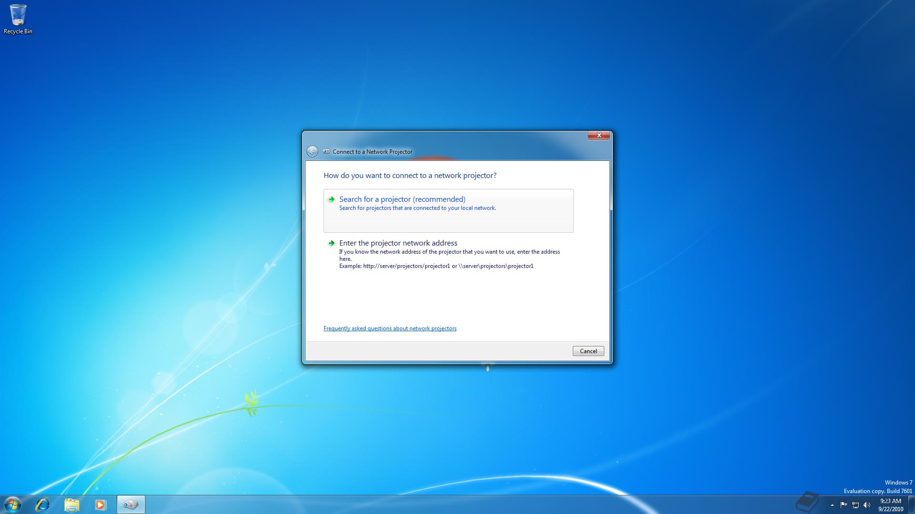
Task: Click the Show desktop strip
Action: tap(911, 504)
